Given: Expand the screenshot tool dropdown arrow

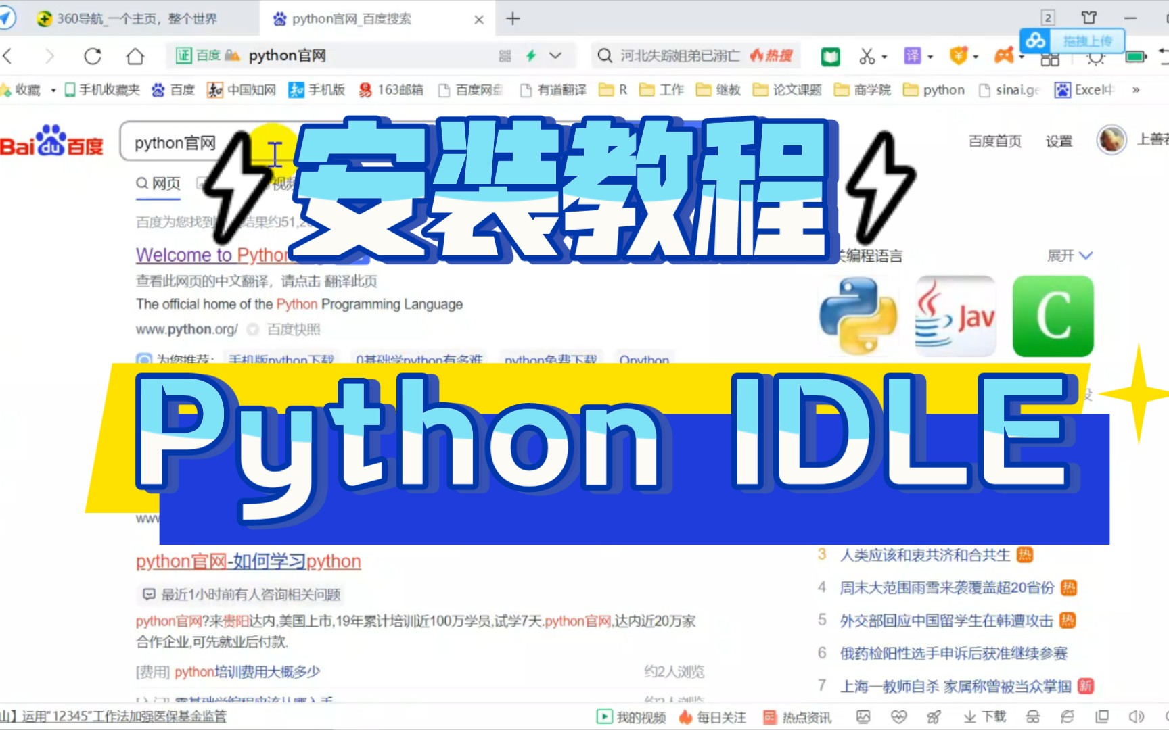Looking at the screenshot, I should [x=884, y=57].
